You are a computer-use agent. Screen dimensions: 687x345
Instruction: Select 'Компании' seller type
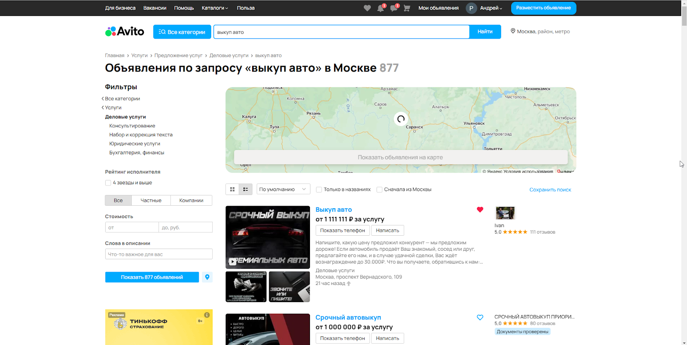[x=192, y=201]
